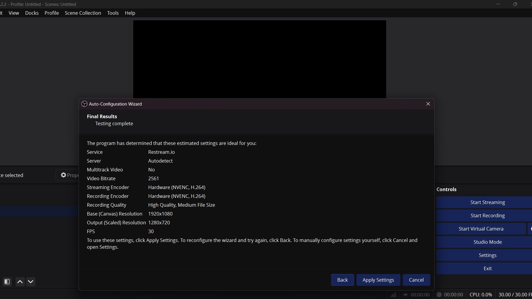Click 'Final Results' heading
The image size is (532, 299).
point(102,116)
